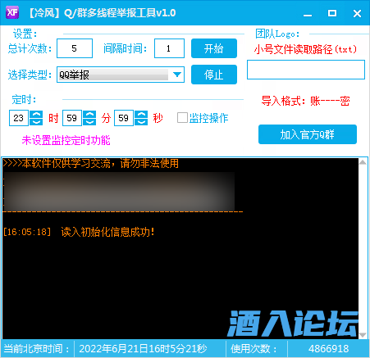
Task: Decrease the minutes value with down arrow
Action: pos(89,121)
